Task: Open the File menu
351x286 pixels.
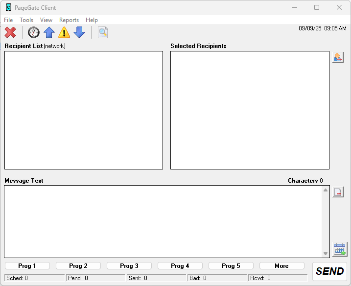Action: 8,20
